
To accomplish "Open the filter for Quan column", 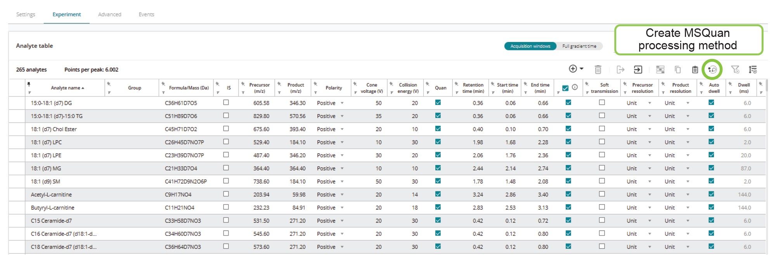I will (x=428, y=92).
